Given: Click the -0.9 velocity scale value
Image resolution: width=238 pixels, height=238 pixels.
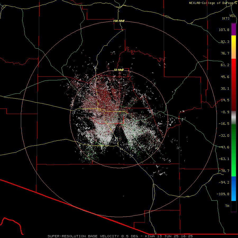Looking at the screenshot, I should click(225, 112).
